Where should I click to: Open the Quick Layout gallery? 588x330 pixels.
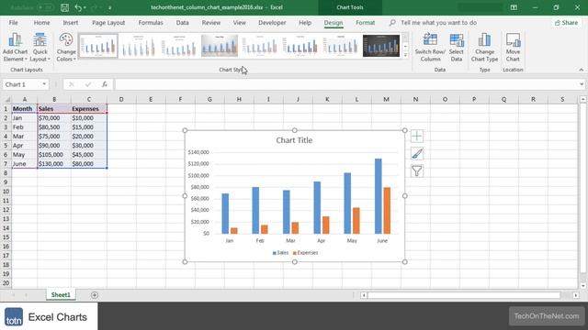40,47
